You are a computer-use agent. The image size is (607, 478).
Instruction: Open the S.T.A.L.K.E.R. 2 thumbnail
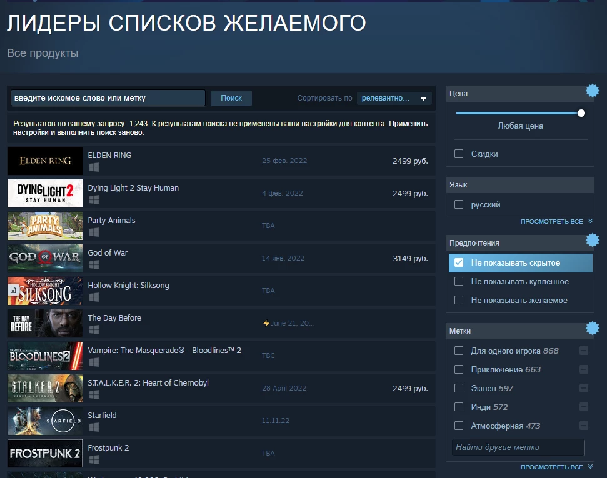45,388
